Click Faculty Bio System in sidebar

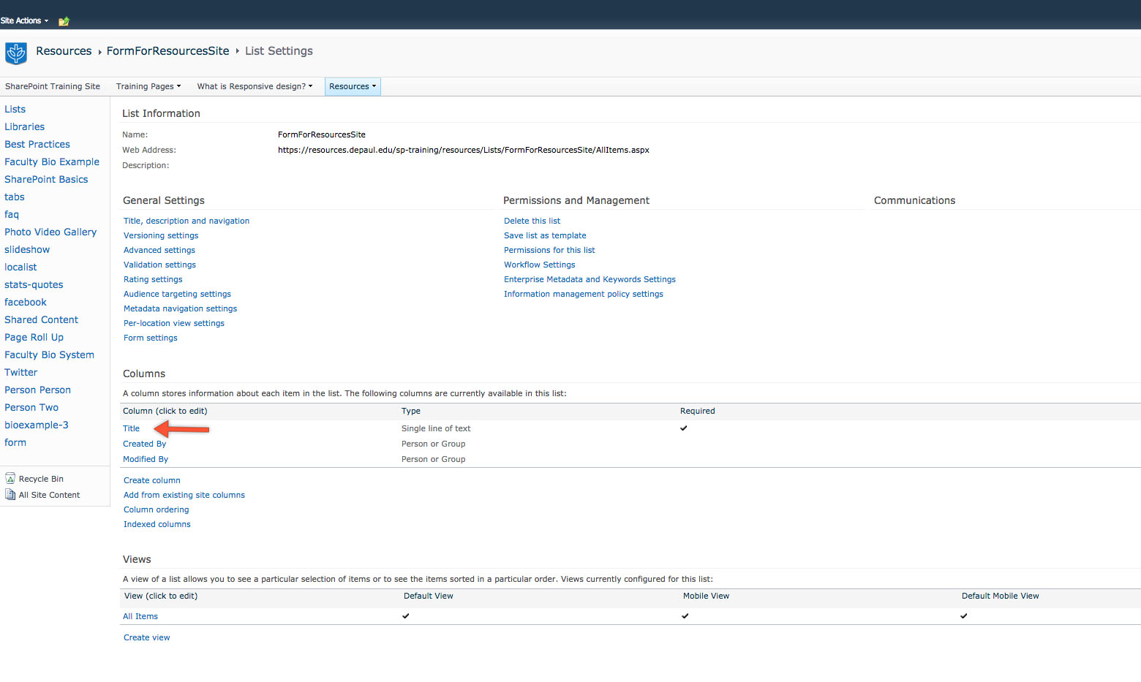pyautogui.click(x=49, y=355)
